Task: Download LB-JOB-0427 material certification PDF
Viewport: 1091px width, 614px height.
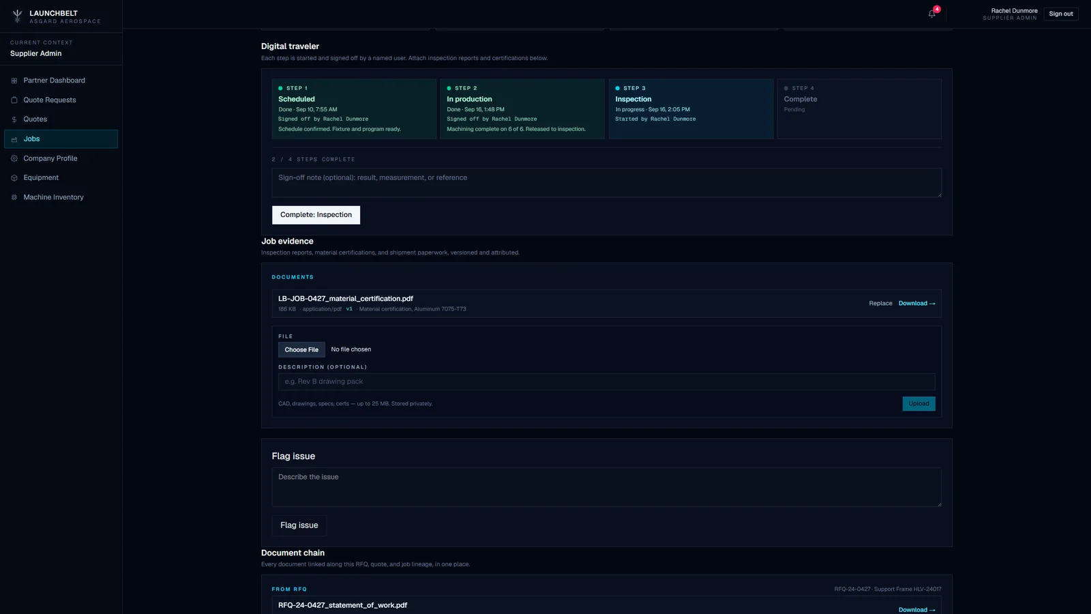Action: tap(916, 304)
